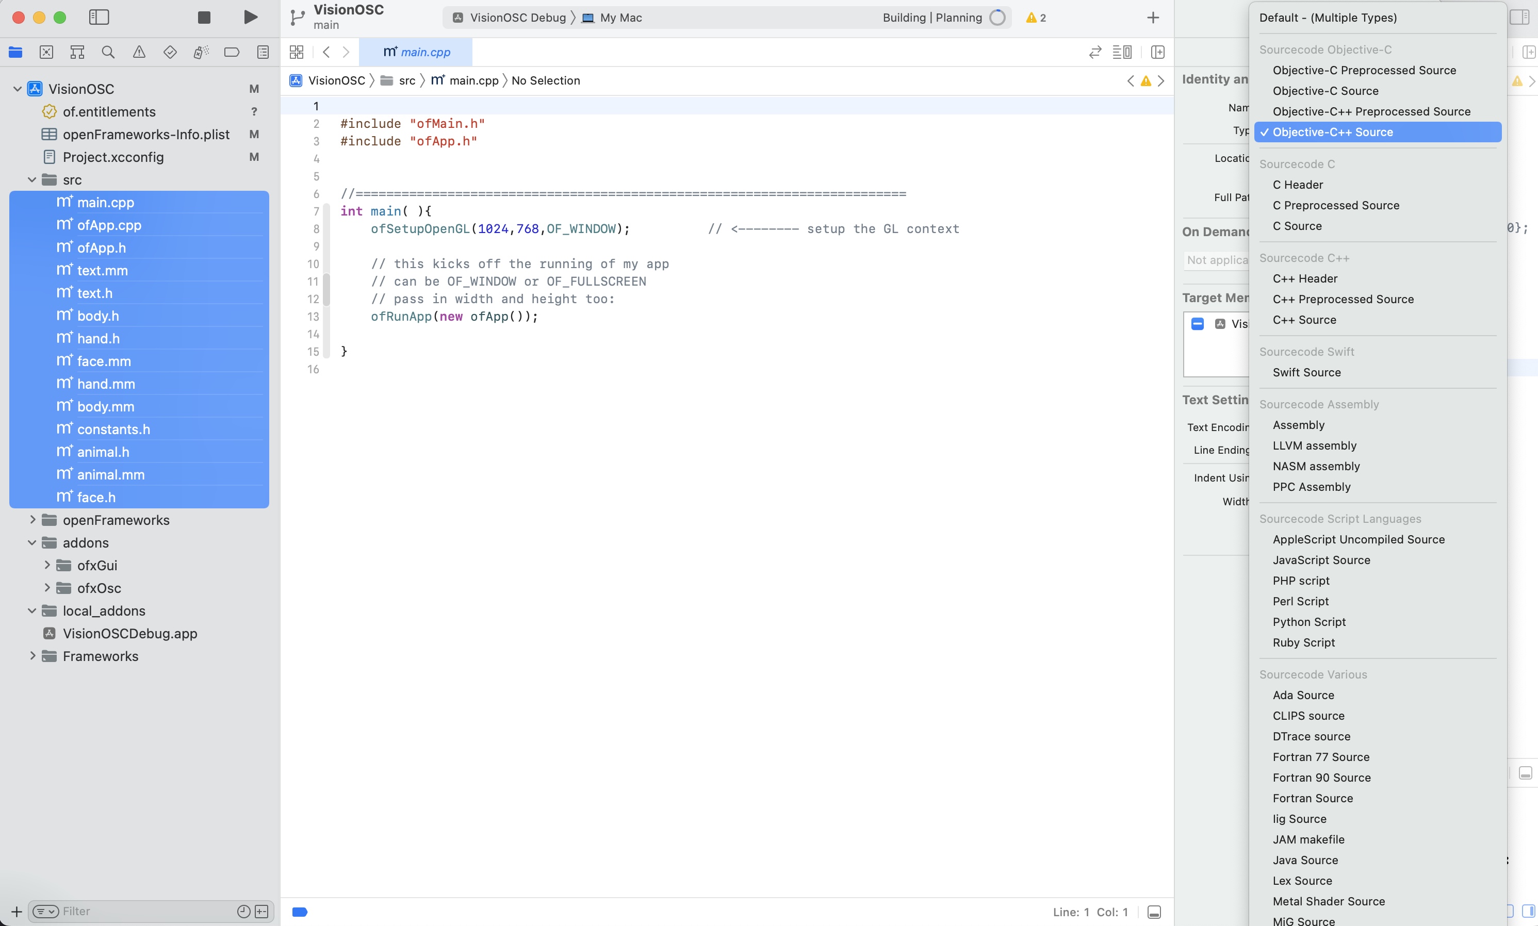
Task: Choose C++ Source from type menu
Action: point(1304,320)
